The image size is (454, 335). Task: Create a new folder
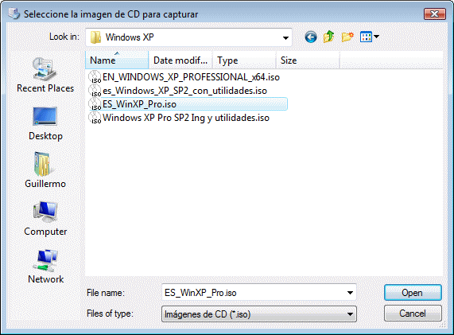pyautogui.click(x=347, y=37)
